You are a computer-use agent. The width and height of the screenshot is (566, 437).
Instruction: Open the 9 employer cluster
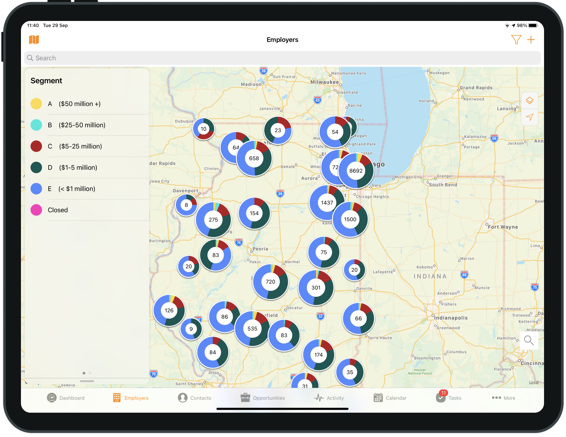coord(191,329)
